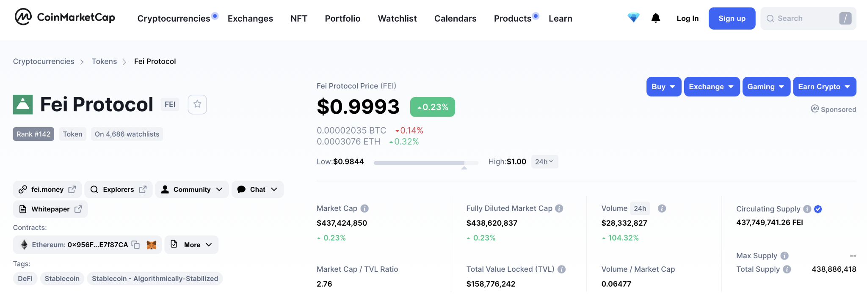Open the More contracts dropdown

pos(191,245)
